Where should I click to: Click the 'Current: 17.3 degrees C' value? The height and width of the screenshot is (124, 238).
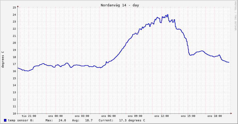[x=122, y=120]
